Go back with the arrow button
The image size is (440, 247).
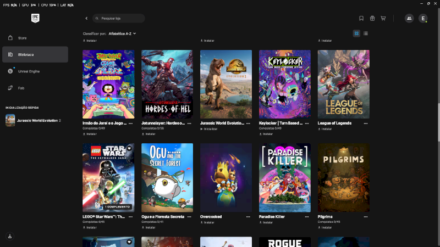(x=86, y=18)
